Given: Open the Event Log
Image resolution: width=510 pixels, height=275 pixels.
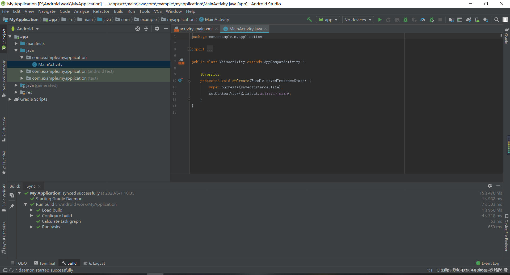Looking at the screenshot, I should 490,263.
